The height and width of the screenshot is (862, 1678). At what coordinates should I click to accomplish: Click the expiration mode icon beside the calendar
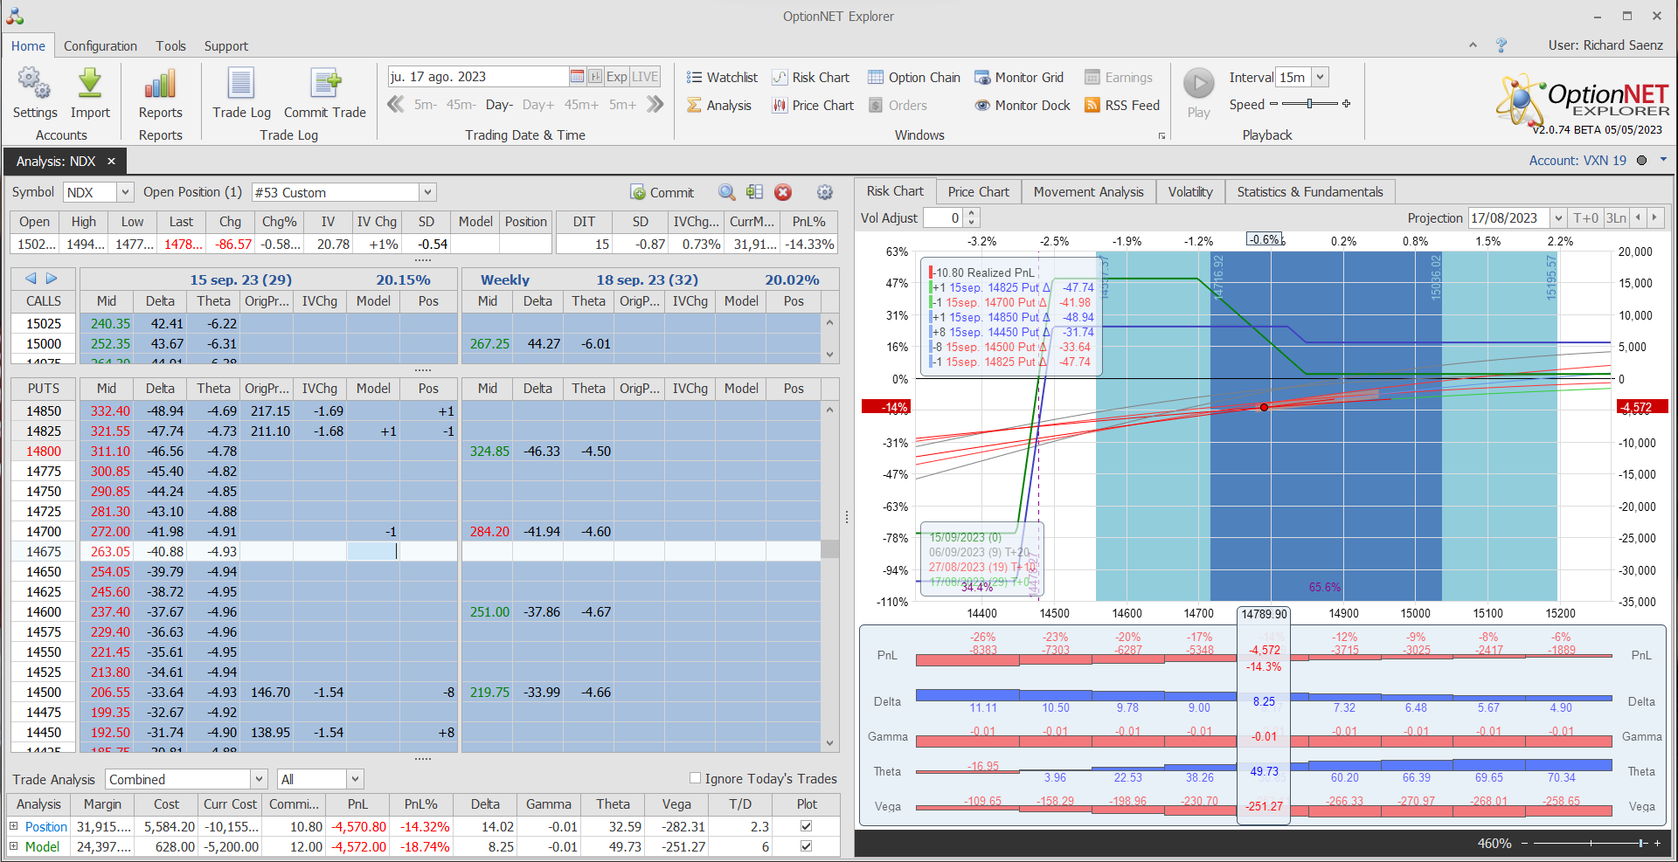(x=595, y=77)
